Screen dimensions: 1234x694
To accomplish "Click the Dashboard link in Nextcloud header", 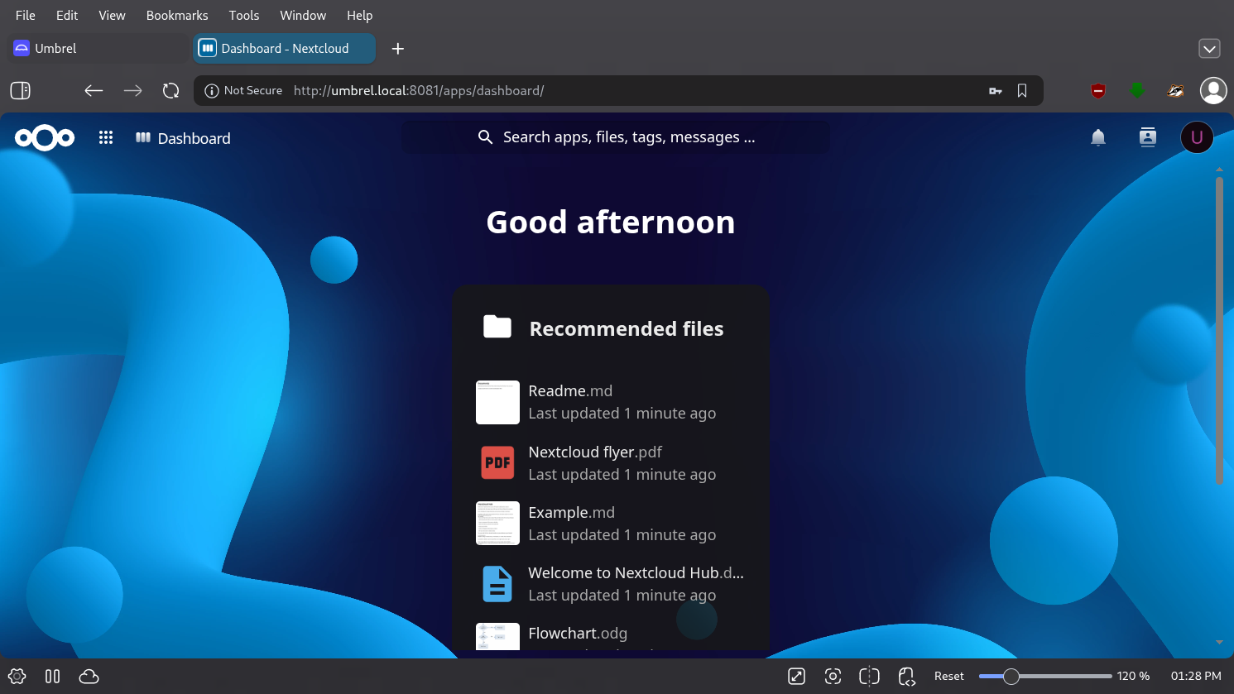I will [x=183, y=138].
